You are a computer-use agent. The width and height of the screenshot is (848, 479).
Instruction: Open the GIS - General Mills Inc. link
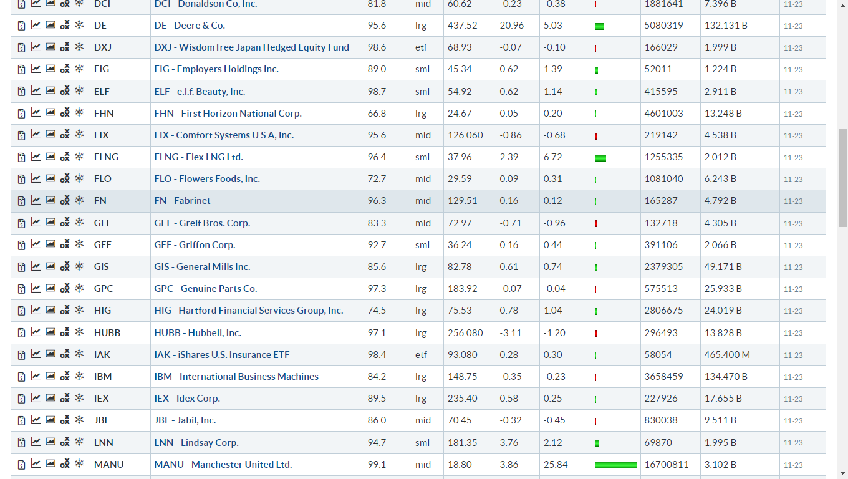click(x=202, y=267)
